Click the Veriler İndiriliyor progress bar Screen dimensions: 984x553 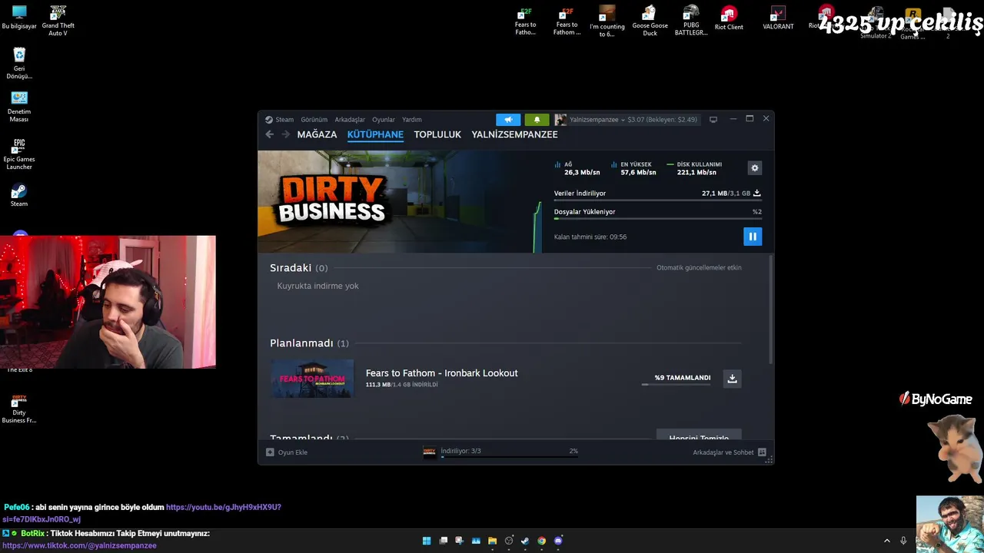pyautogui.click(x=657, y=200)
